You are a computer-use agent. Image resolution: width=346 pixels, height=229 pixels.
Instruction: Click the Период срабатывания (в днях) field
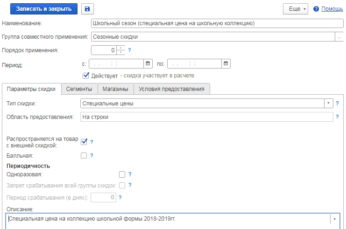pyautogui.click(x=103, y=197)
